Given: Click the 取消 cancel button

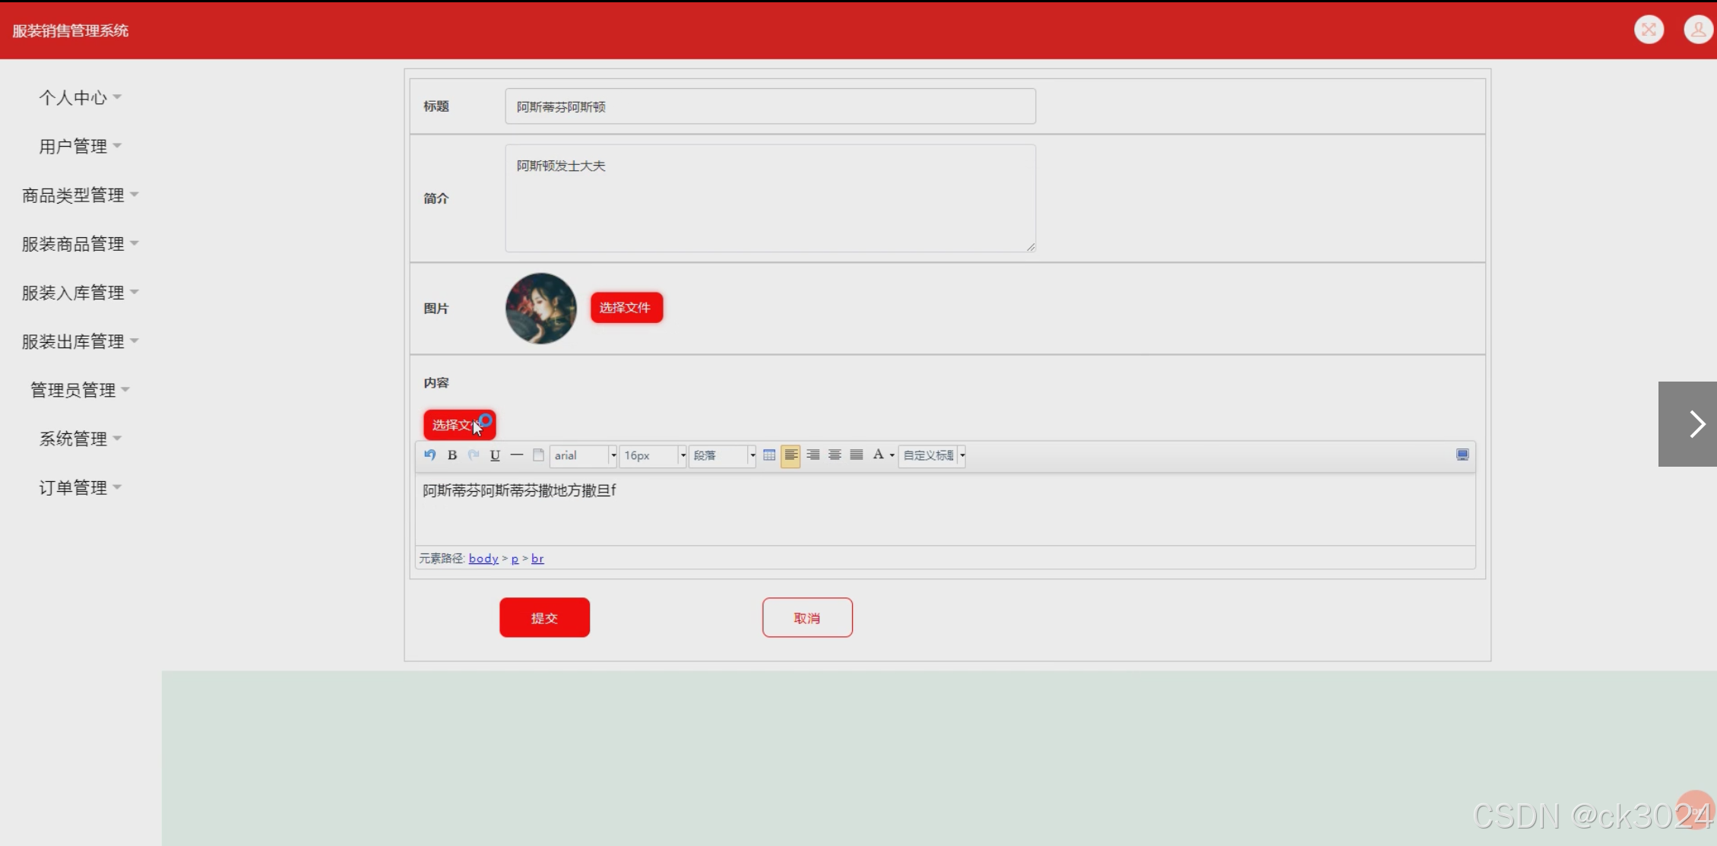Looking at the screenshot, I should pyautogui.click(x=807, y=617).
